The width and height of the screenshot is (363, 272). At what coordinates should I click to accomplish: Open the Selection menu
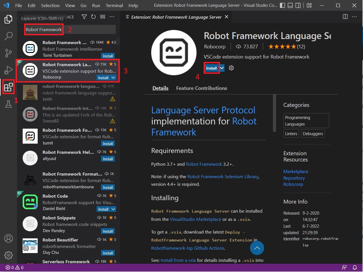point(50,5)
